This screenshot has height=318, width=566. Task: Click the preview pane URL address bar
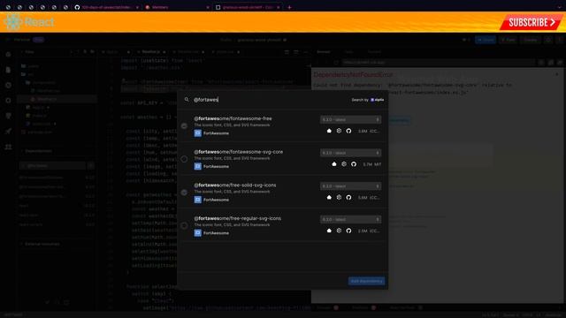[438, 63]
